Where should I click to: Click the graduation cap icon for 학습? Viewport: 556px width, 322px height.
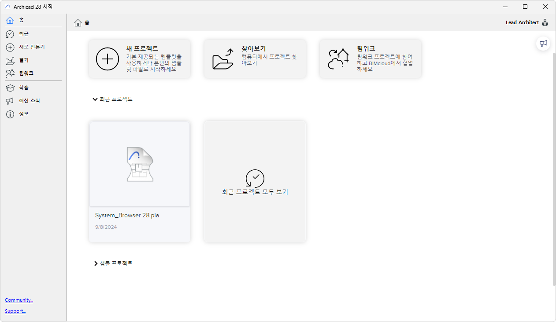[x=10, y=88]
